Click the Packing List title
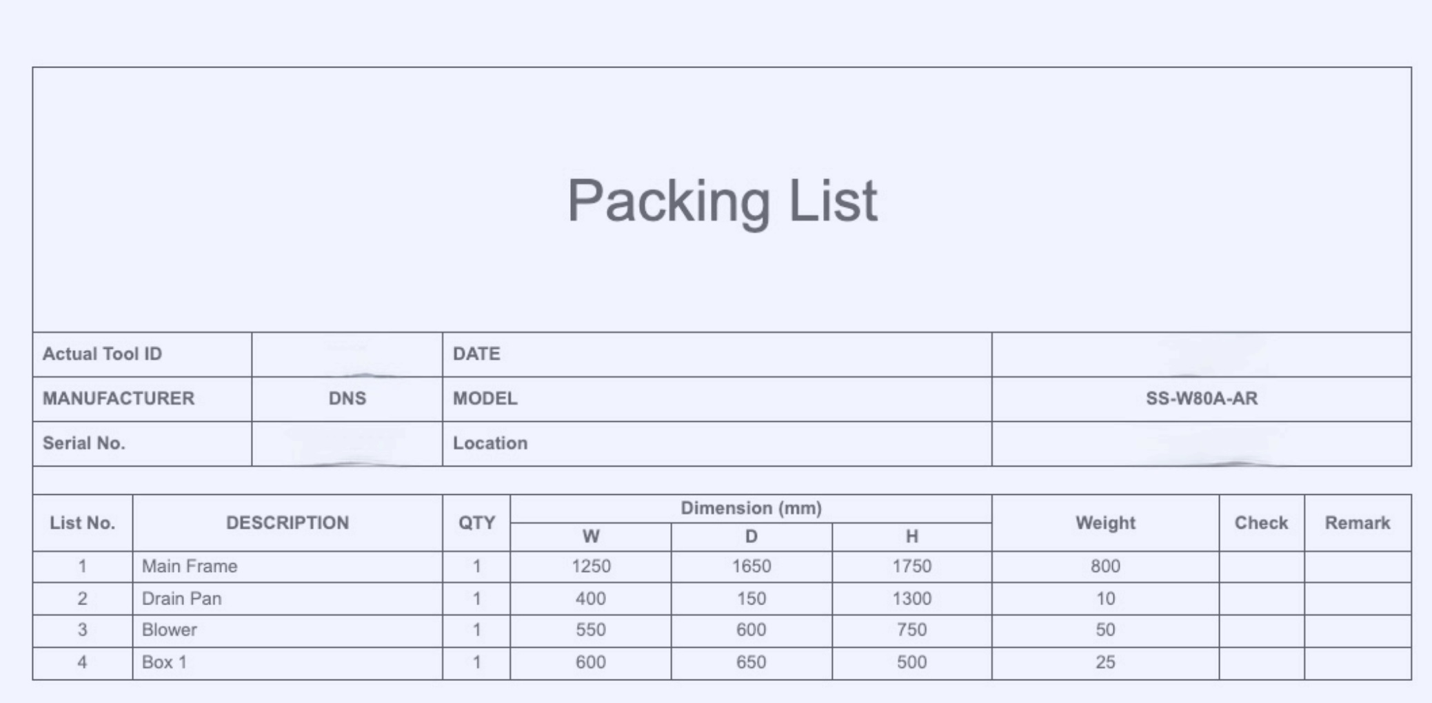This screenshot has height=703, width=1432. point(722,201)
